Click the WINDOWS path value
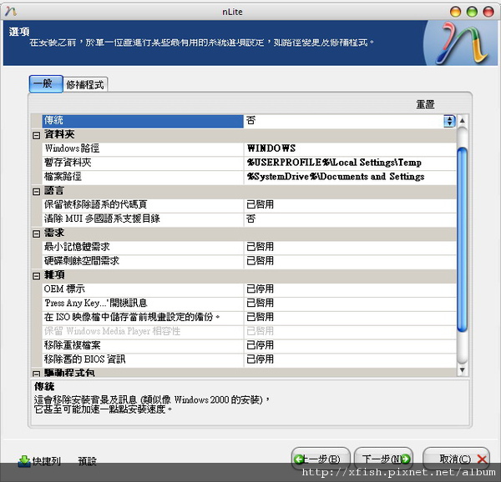The height and width of the screenshot is (482, 501). [271, 148]
